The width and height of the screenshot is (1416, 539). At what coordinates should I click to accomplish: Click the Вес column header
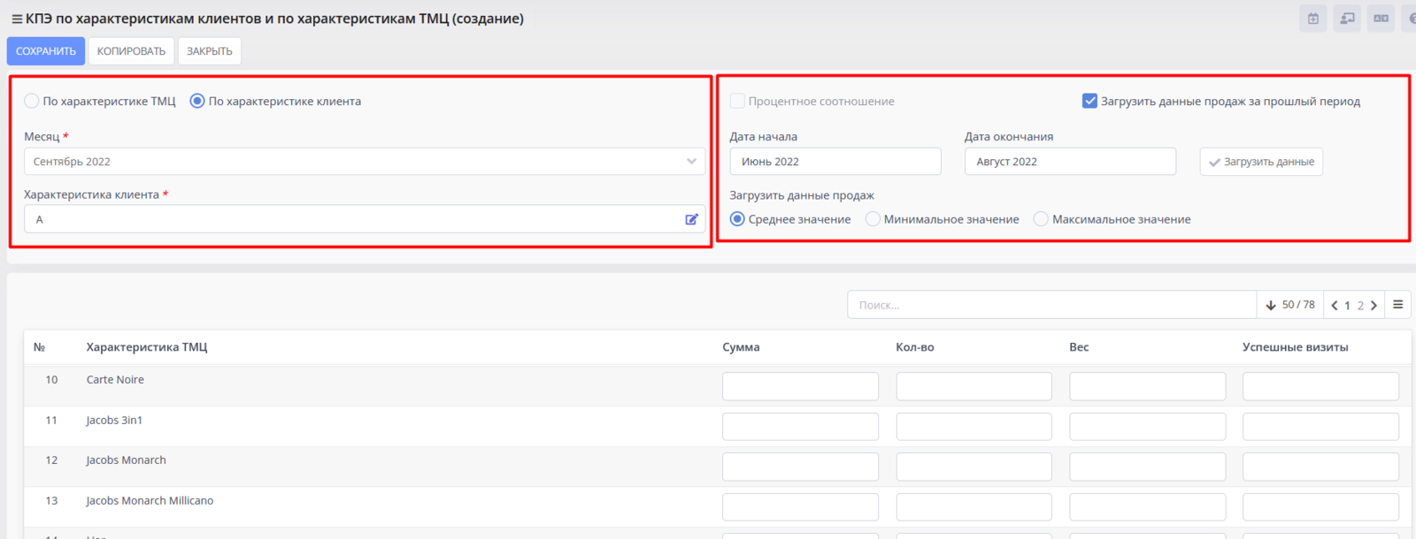pyautogui.click(x=1079, y=347)
